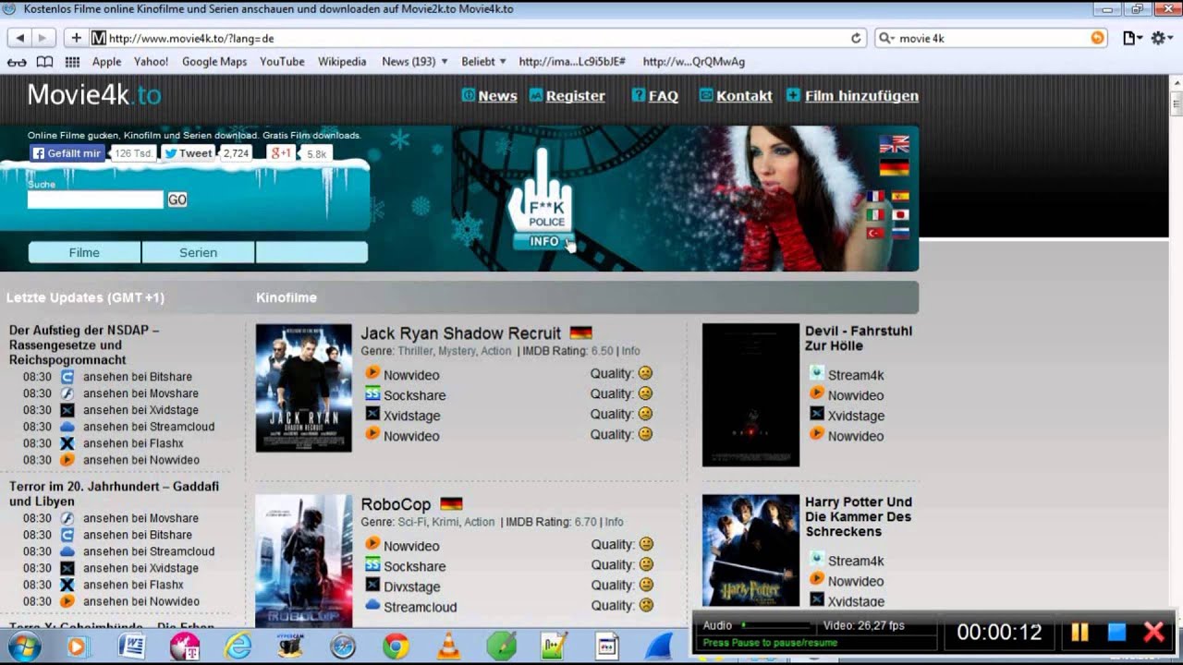
Task: Open Sockshare link under Jack Ryan
Action: pyautogui.click(x=414, y=395)
